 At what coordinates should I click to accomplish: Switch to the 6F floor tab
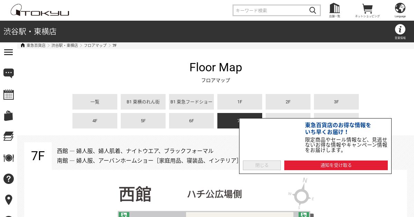click(x=191, y=121)
